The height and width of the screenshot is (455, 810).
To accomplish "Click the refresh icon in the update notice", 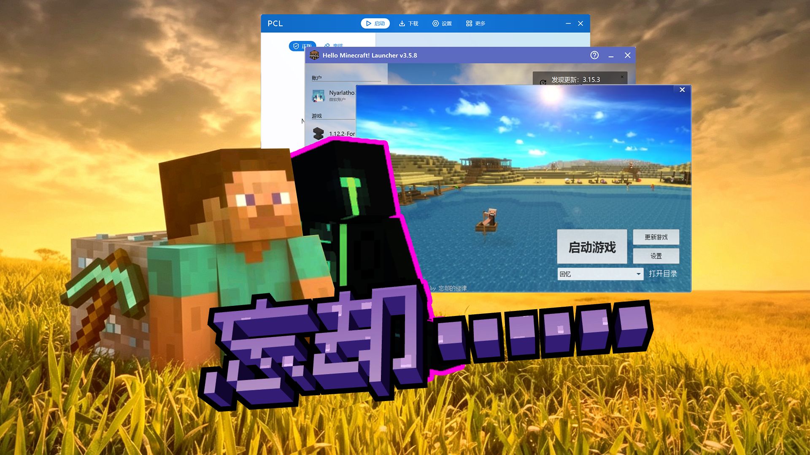I will click(543, 82).
